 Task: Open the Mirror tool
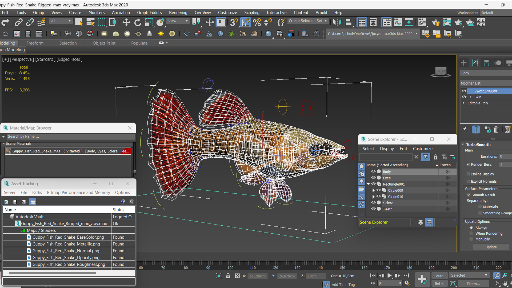tap(337, 23)
